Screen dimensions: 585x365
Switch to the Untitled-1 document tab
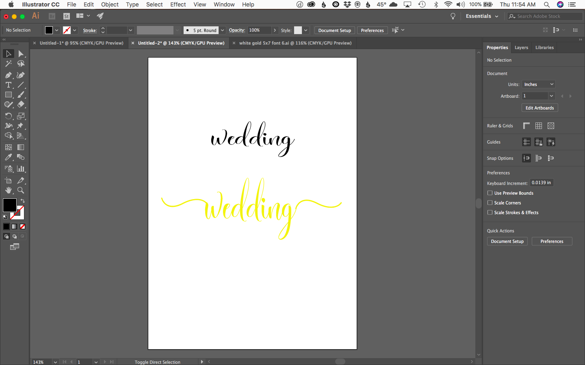pyautogui.click(x=81, y=43)
